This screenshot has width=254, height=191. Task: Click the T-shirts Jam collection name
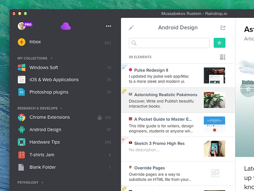[x=42, y=155]
